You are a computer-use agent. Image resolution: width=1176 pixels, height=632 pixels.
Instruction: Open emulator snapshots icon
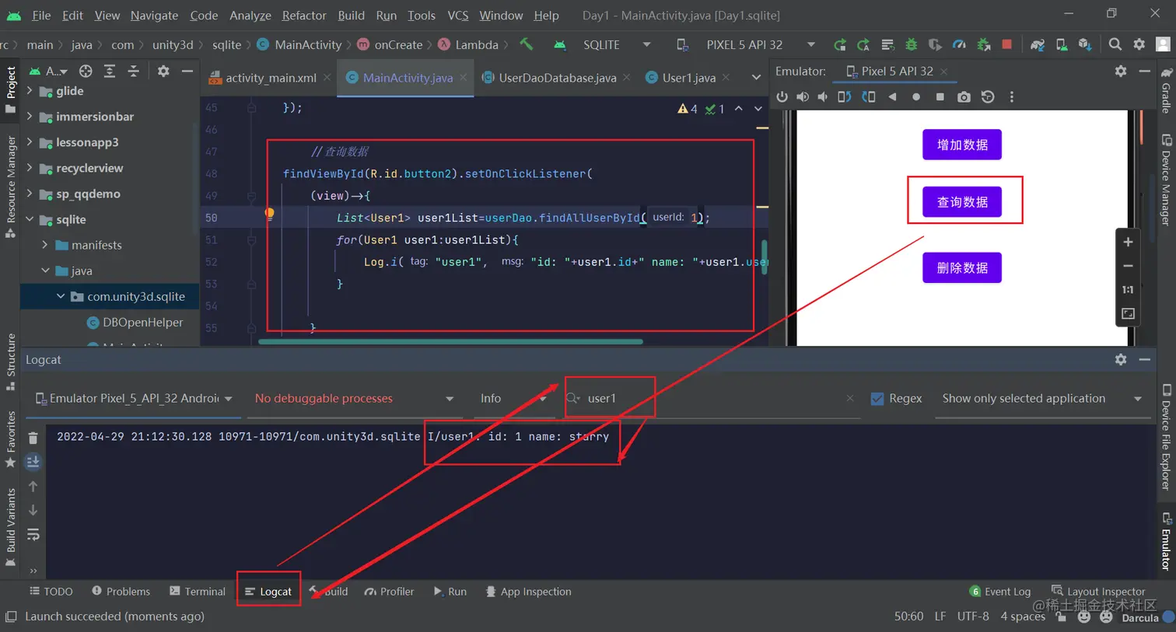click(988, 96)
